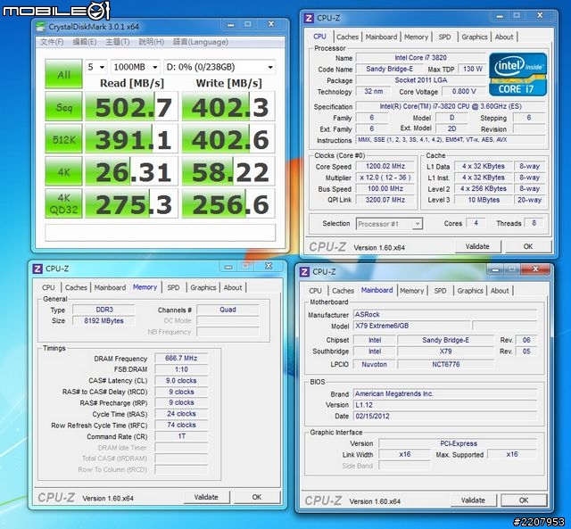This screenshot has height=529, width=571.
Task: Click the CPU-Z icon in Mainboard window title
Action: pyautogui.click(x=304, y=271)
